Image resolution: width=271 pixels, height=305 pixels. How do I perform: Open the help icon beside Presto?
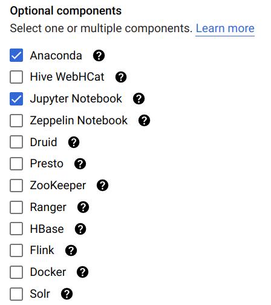pos(80,164)
